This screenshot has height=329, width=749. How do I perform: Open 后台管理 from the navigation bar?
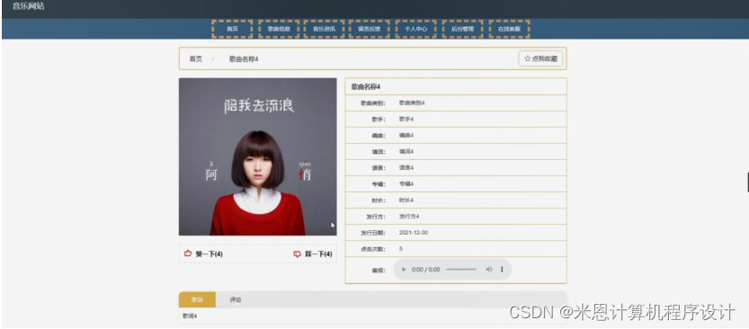tap(462, 29)
